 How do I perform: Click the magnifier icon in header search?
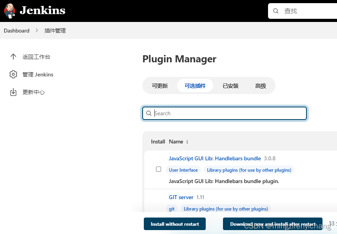276,11
